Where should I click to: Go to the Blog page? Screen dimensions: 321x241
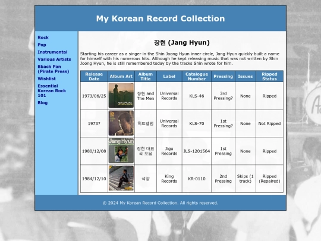(43, 103)
